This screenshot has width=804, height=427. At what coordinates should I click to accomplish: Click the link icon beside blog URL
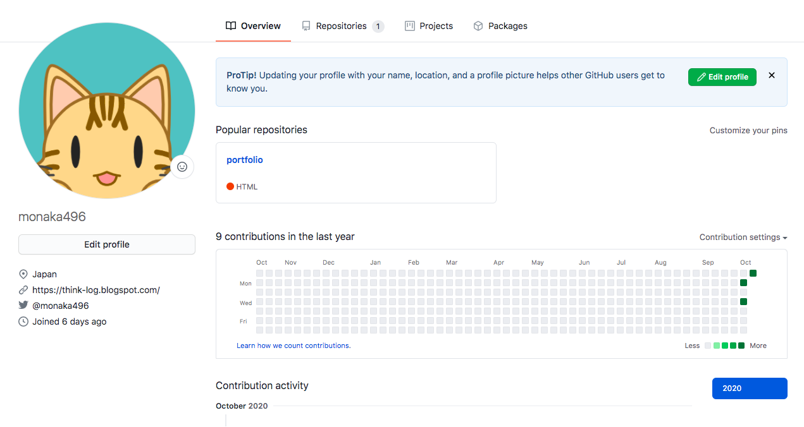23,290
